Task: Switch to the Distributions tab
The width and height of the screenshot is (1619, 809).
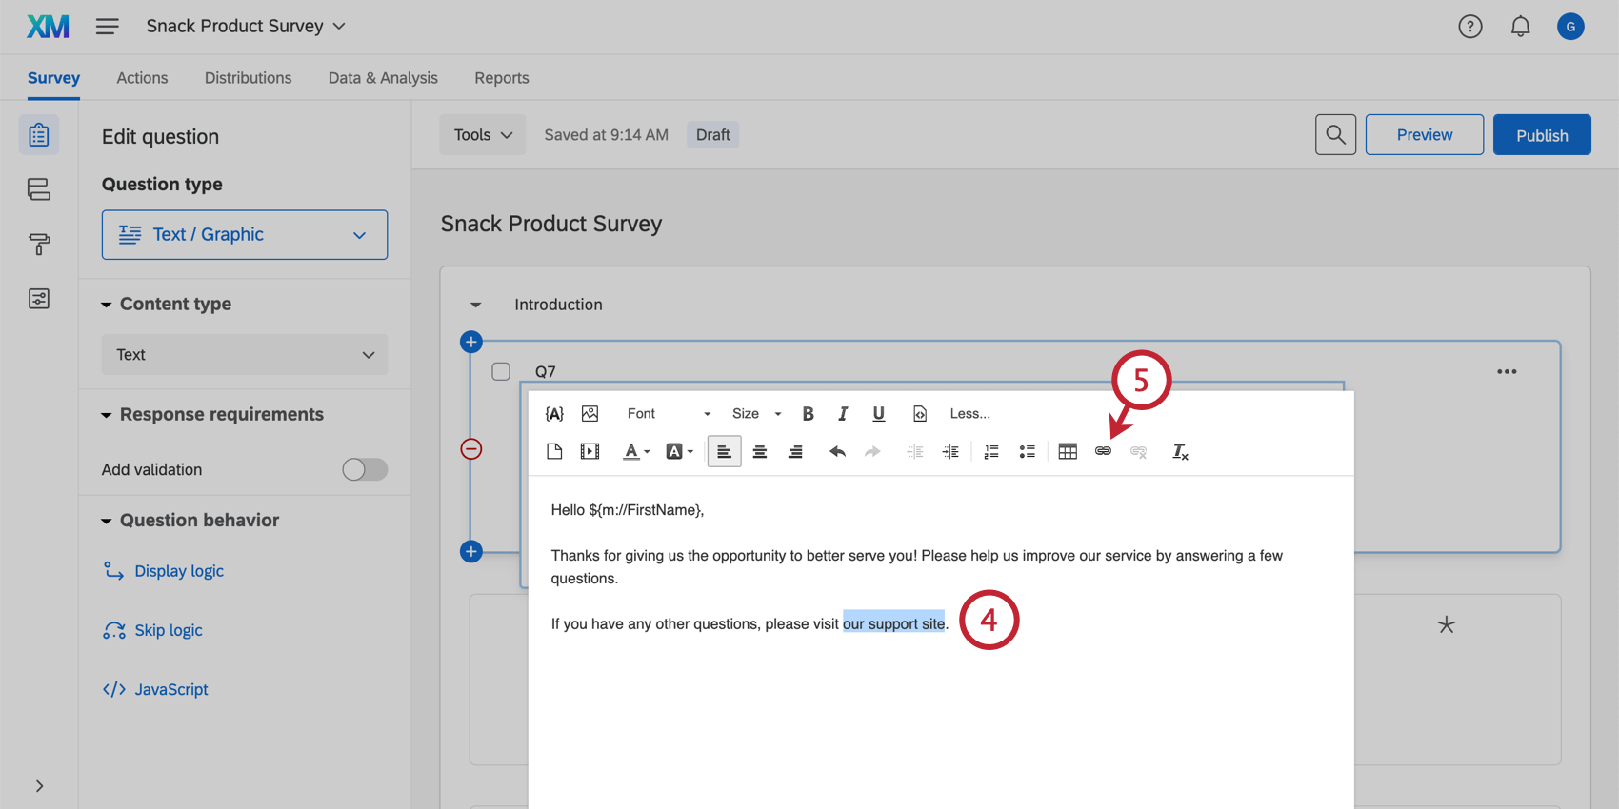Action: 248,78
